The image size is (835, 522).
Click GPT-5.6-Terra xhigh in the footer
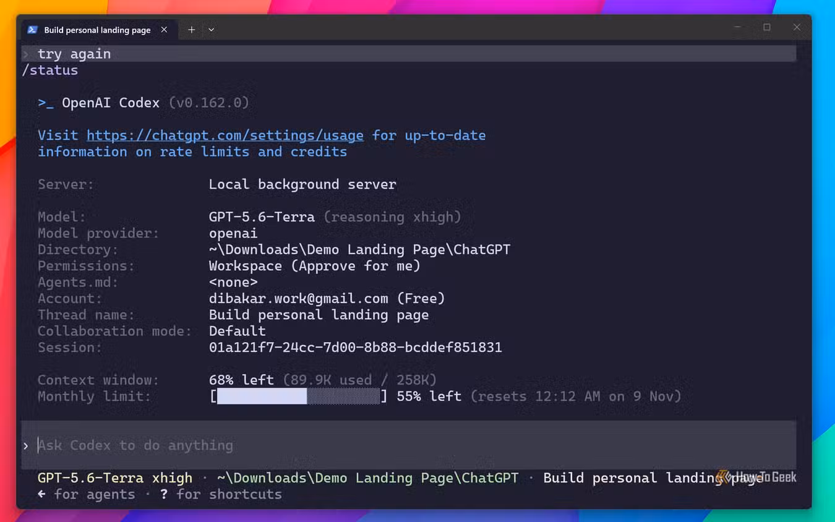pyautogui.click(x=115, y=478)
